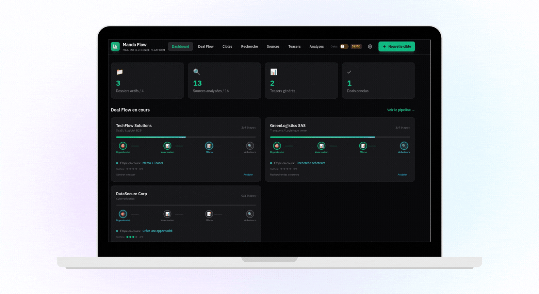Viewport: 539px width, 294px height.
Task: Open the Analyses tab
Action: 316,47
